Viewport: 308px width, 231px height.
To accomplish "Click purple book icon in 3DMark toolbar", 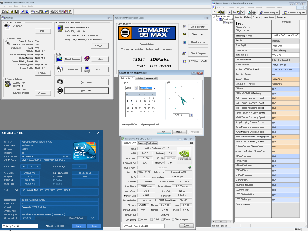I will point(65,12).
